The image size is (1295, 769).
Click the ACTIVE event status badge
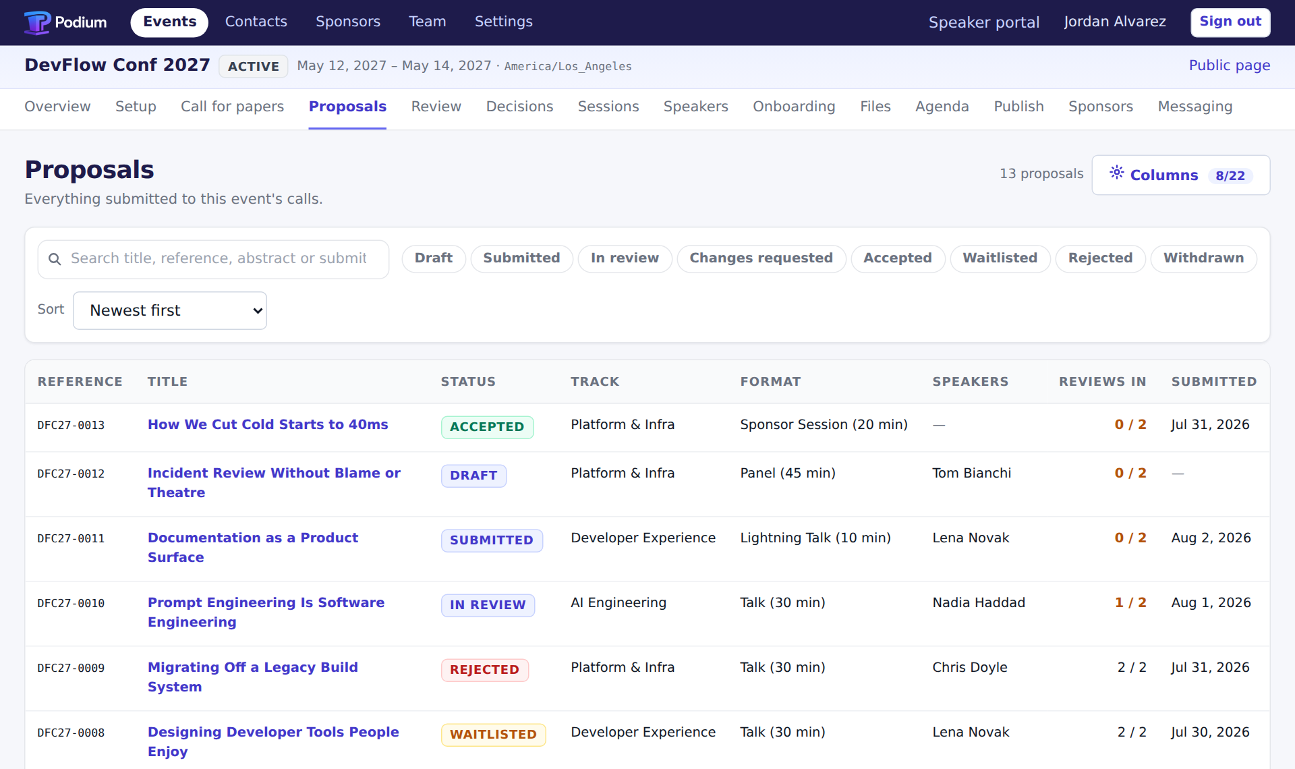pyautogui.click(x=254, y=66)
